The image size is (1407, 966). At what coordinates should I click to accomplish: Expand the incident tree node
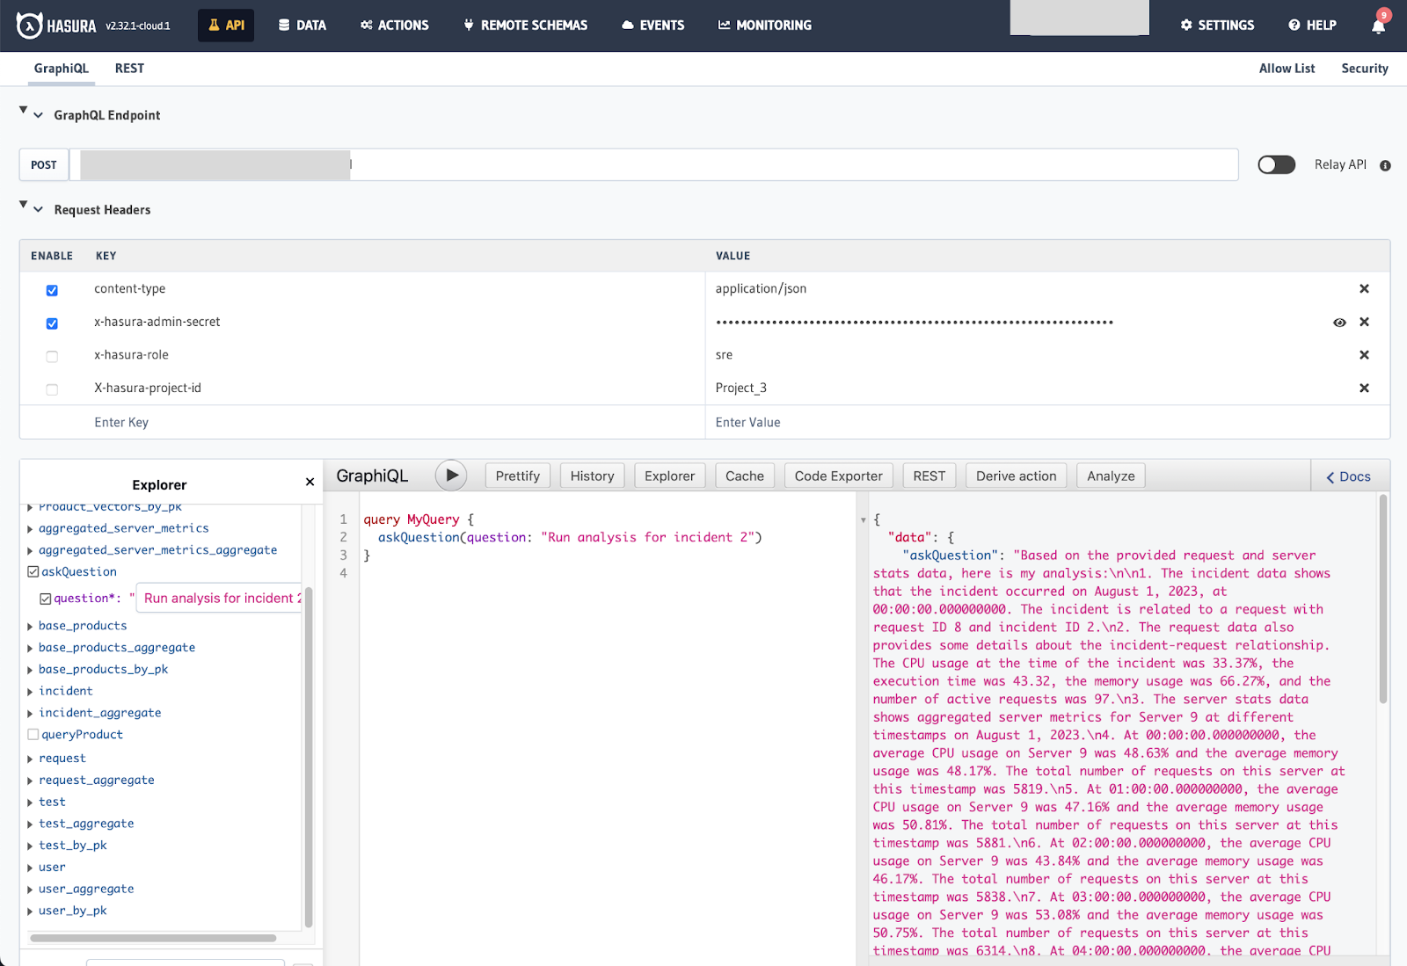tap(30, 692)
